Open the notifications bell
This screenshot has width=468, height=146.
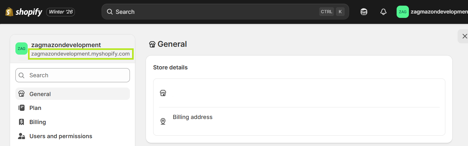tap(383, 12)
